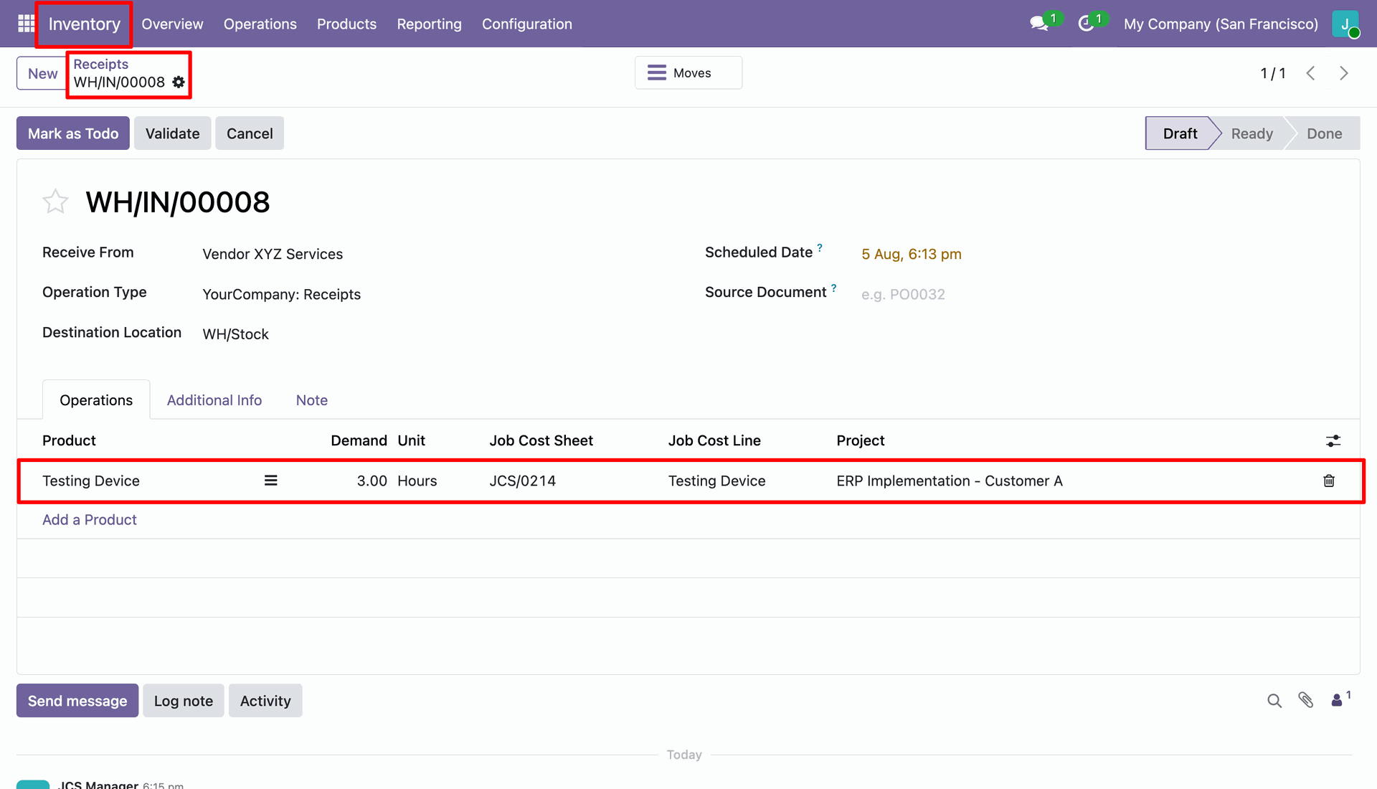Open the activities clock icon

(1086, 24)
